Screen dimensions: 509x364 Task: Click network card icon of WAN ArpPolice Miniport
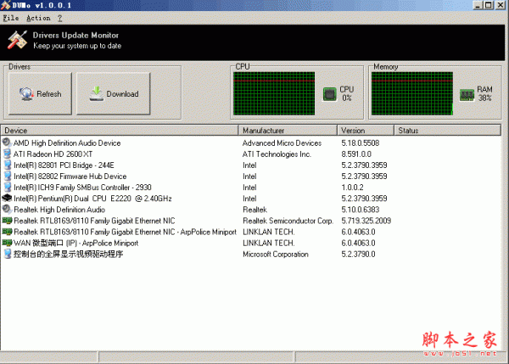(x=7, y=243)
